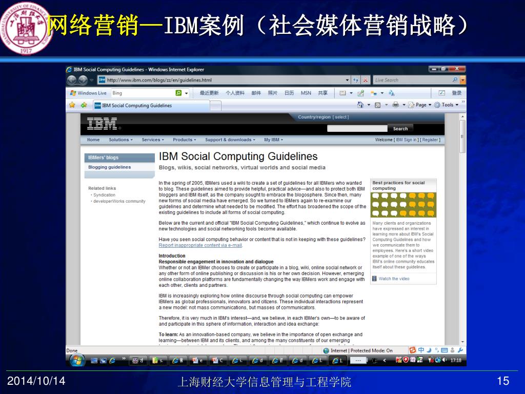
Task: Click the Syndication related link
Action: (x=104, y=195)
